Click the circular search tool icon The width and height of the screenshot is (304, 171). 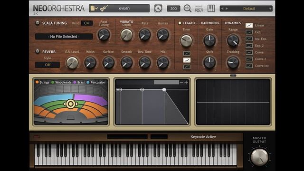pos(158,9)
